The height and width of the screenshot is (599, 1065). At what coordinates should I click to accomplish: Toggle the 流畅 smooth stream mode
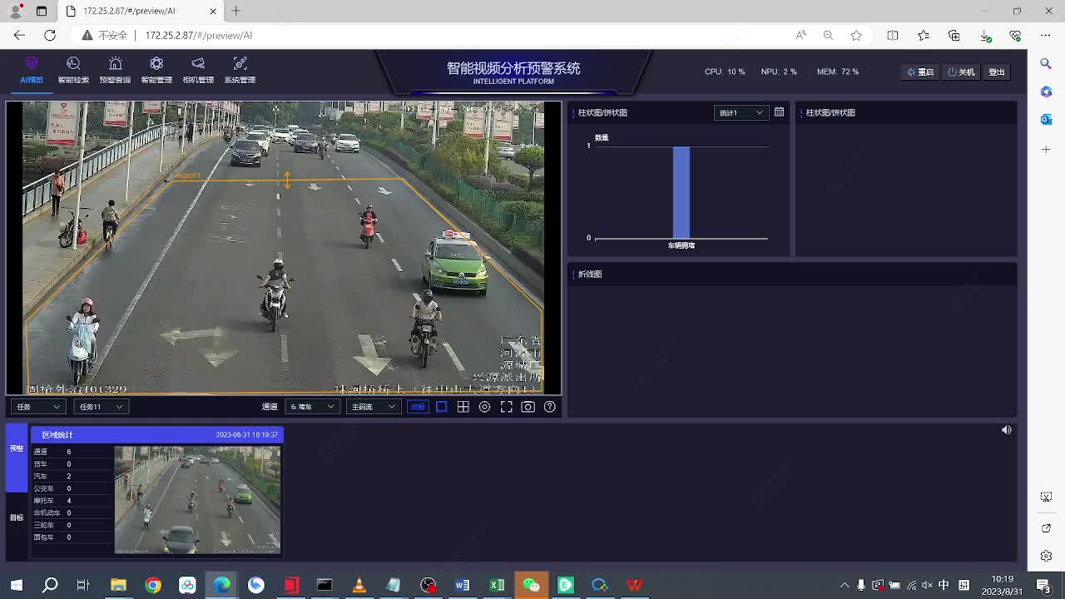pos(418,407)
